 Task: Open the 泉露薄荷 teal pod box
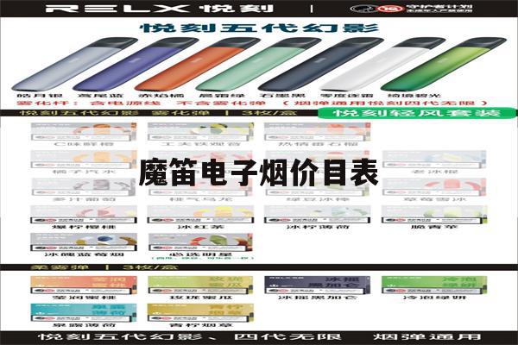(x=84, y=312)
